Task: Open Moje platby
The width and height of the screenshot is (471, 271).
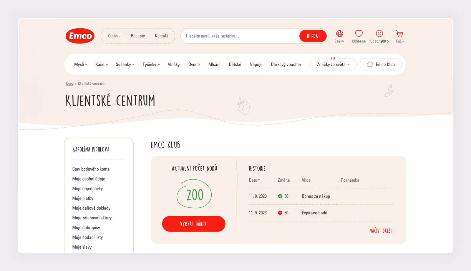Action: tap(83, 198)
